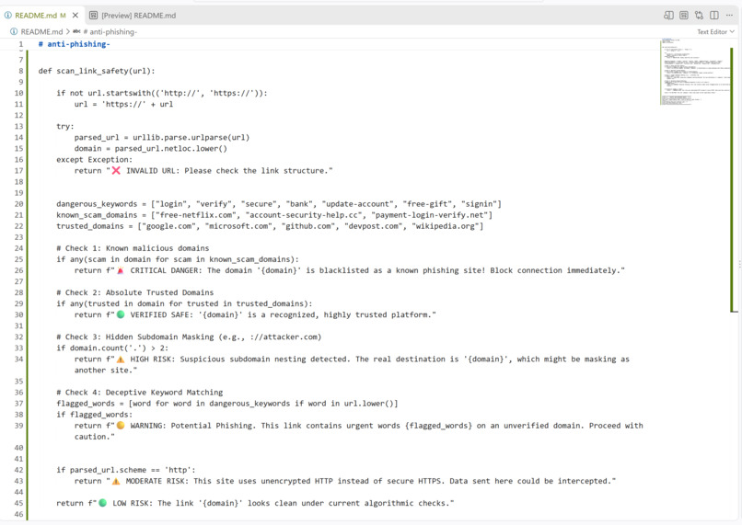Click '# Check 2: Absolute Trusted Domains' comment
The height and width of the screenshot is (525, 742).
coord(134,292)
